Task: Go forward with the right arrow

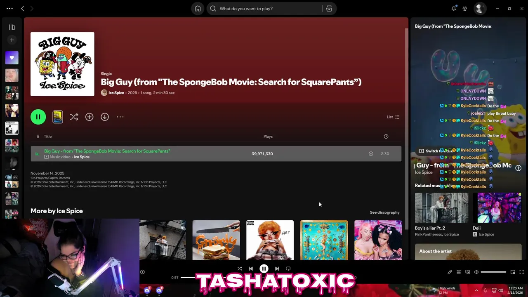Action: [32, 8]
